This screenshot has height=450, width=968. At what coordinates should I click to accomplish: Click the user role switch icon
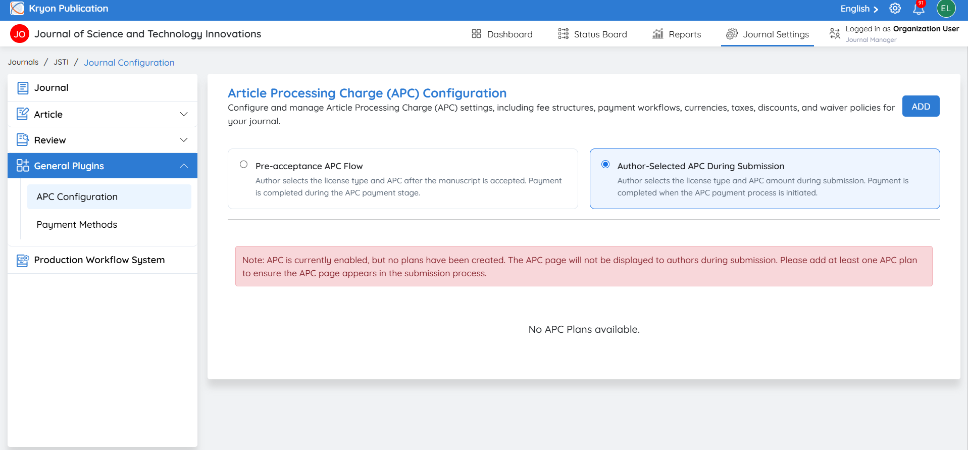click(x=835, y=34)
